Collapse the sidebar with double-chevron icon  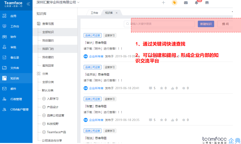(28, 4)
